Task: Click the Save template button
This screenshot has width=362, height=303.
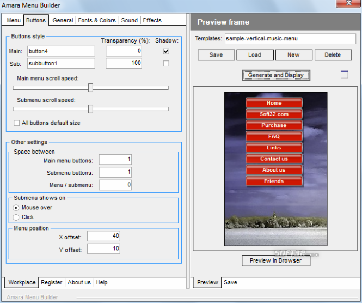Action: (216, 55)
